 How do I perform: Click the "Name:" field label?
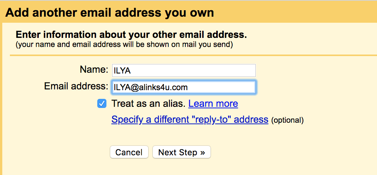coord(94,70)
